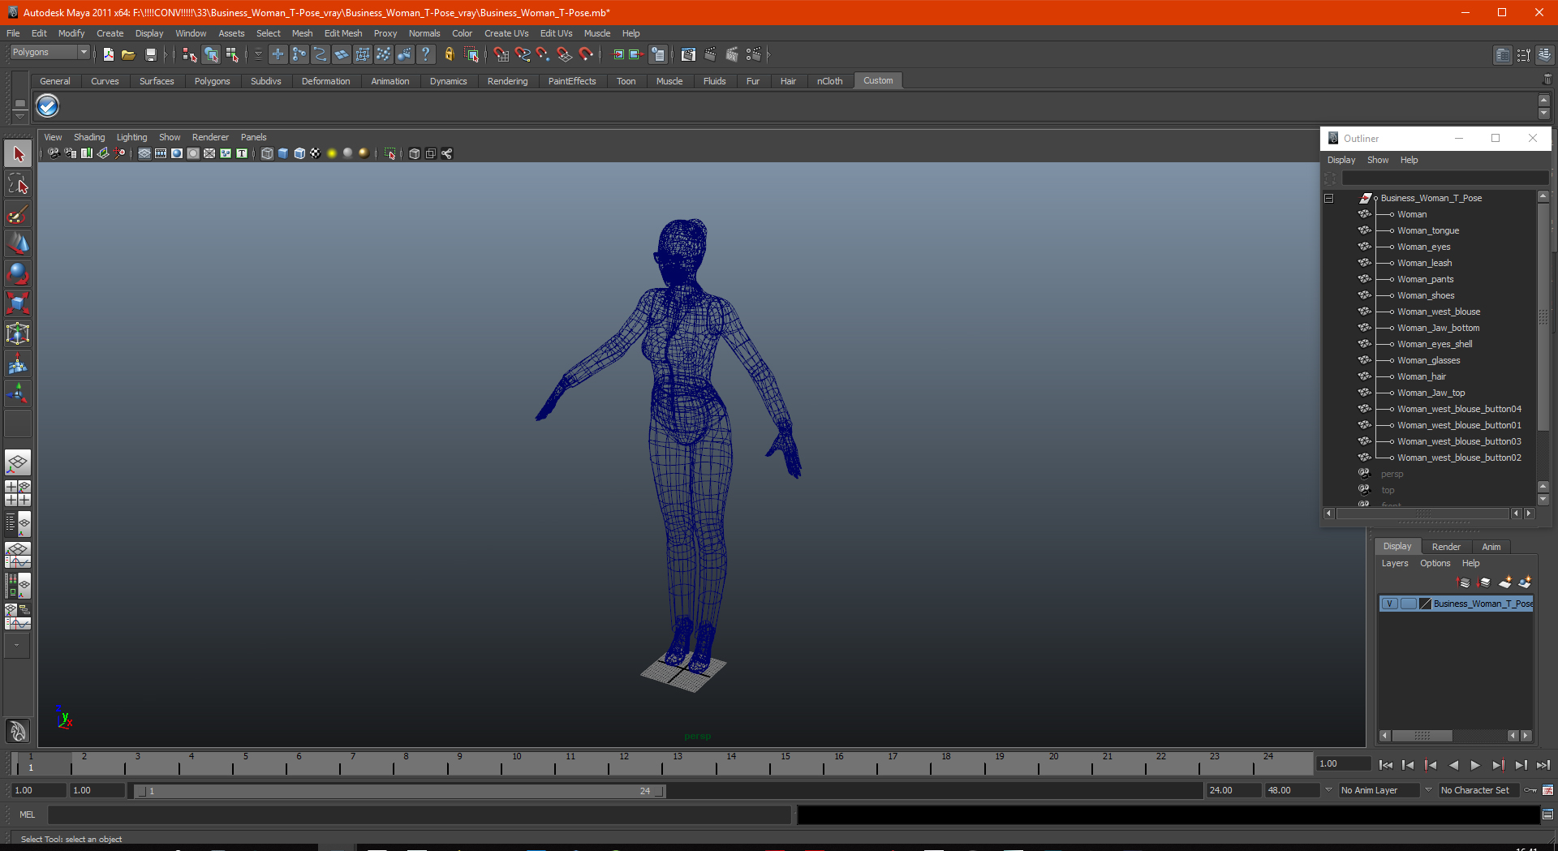
Task: Click the Save scene icon
Action: [x=150, y=54]
